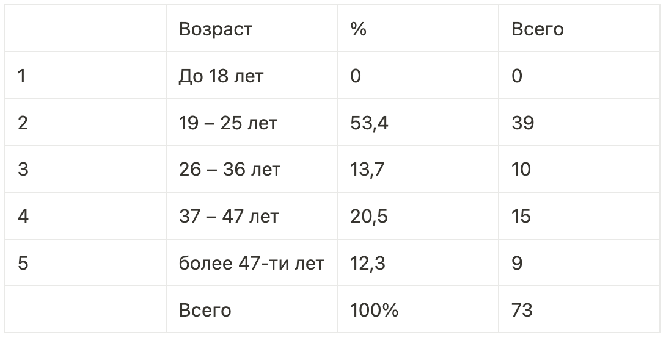Select row number 3 cell

point(23,169)
